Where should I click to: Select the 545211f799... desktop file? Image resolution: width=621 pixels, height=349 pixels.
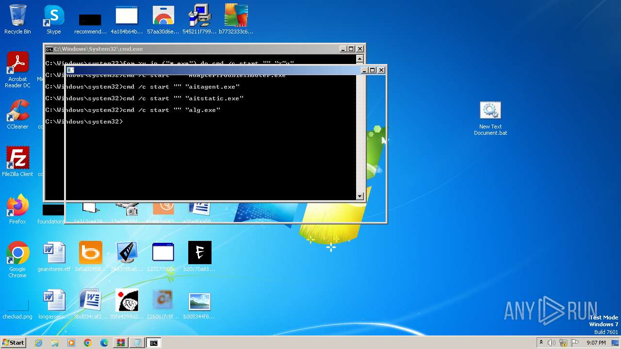tap(199, 19)
